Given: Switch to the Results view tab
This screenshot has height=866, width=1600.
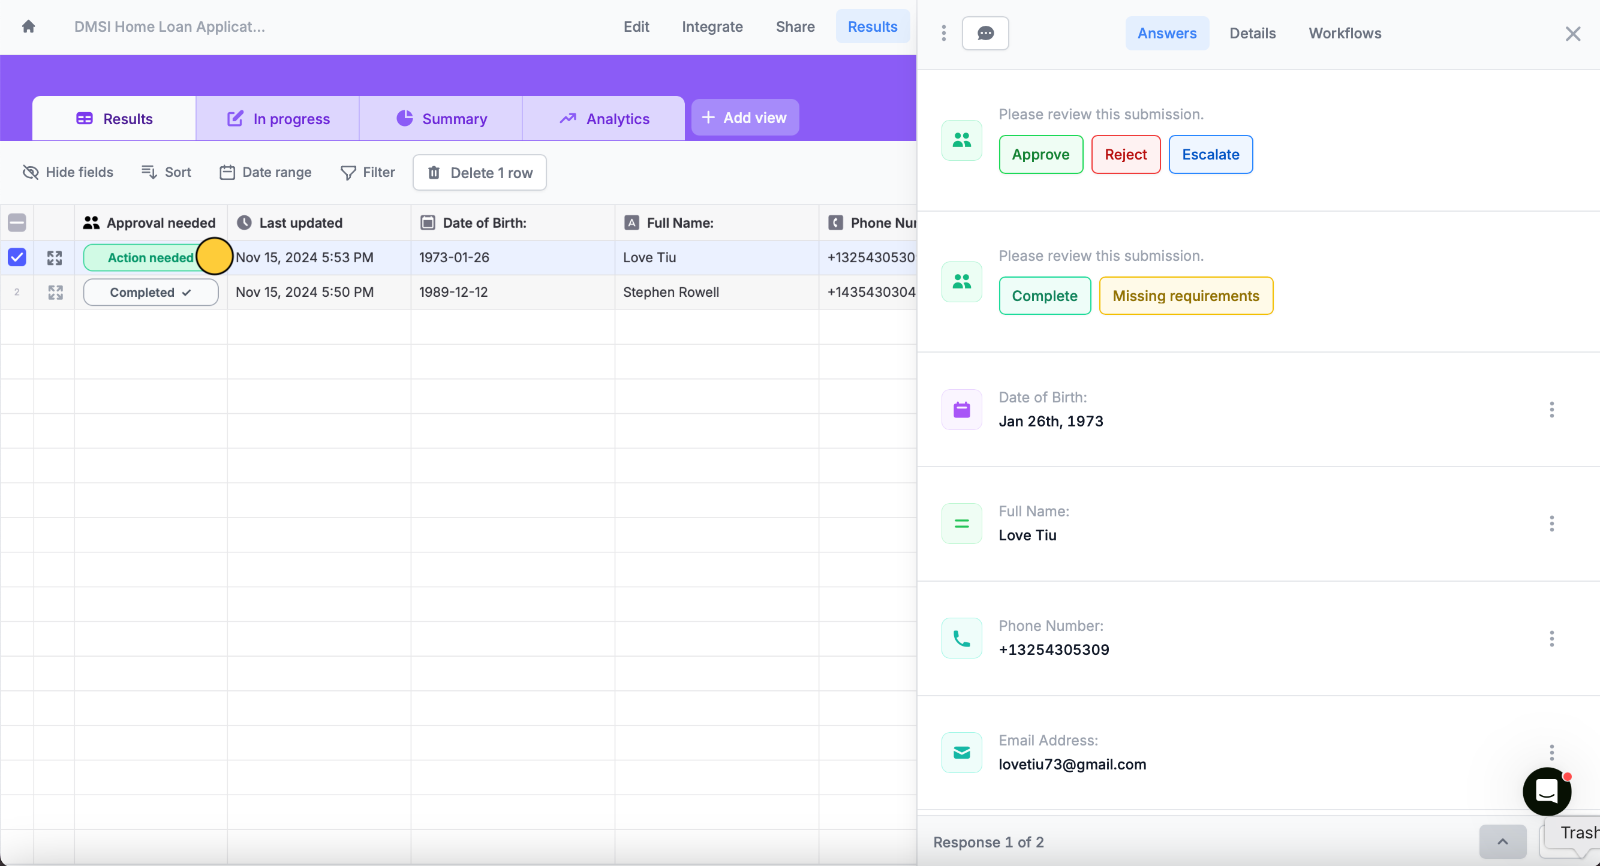Looking at the screenshot, I should [115, 119].
